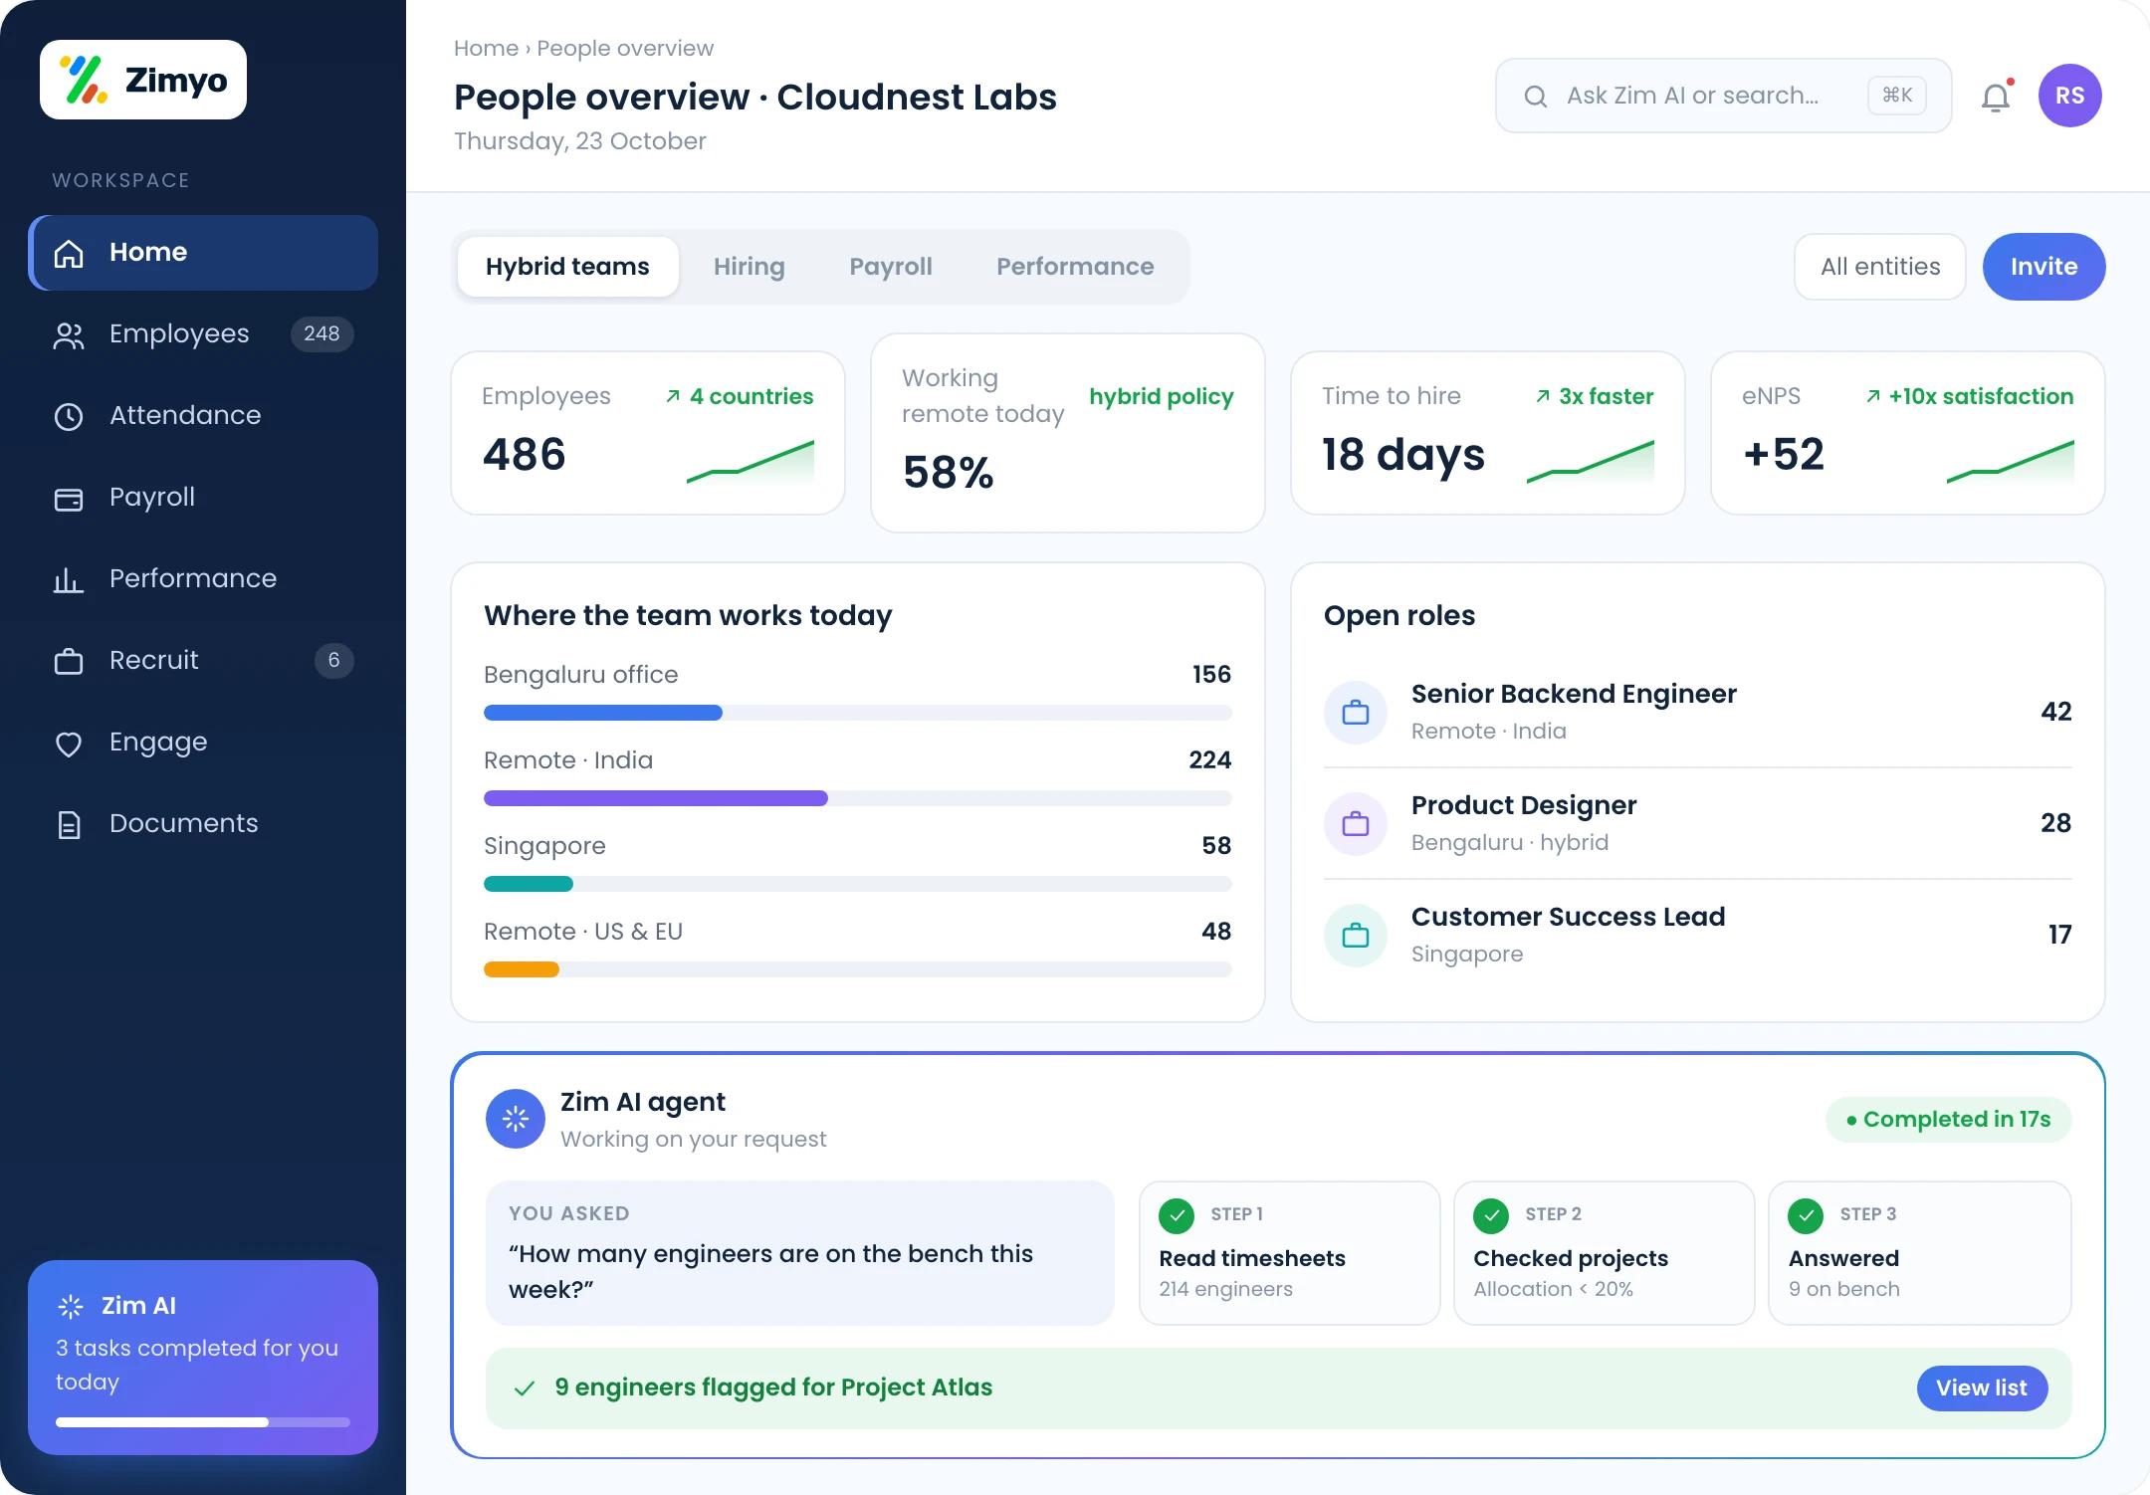Open Engage heart icon
Image resolution: width=2150 pixels, height=1495 pixels.
(69, 744)
